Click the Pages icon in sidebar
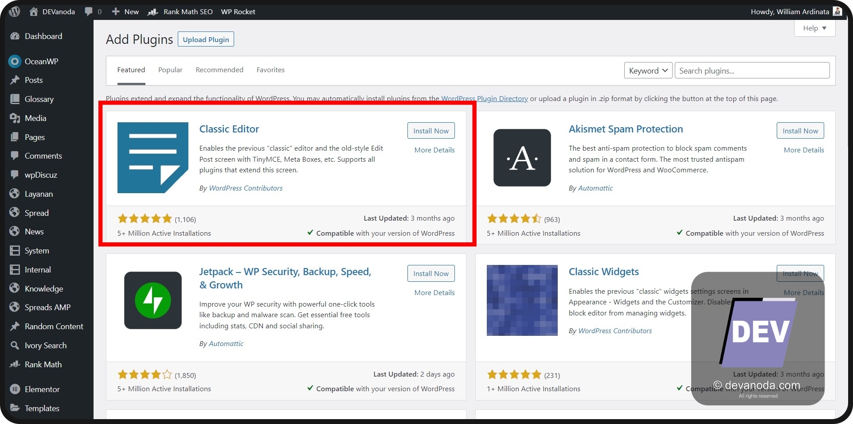The width and height of the screenshot is (853, 424). pyautogui.click(x=15, y=137)
